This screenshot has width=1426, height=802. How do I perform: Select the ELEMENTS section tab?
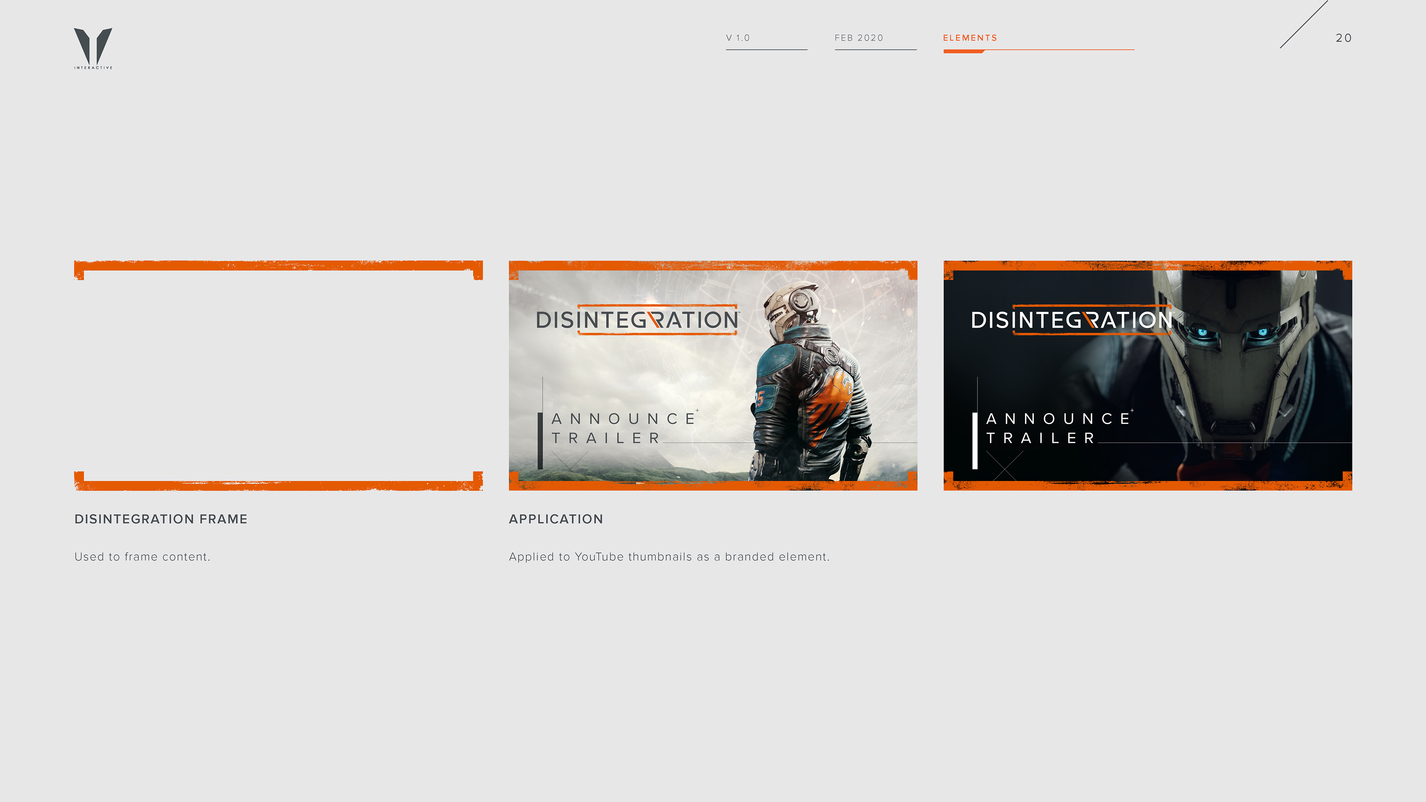[970, 38]
